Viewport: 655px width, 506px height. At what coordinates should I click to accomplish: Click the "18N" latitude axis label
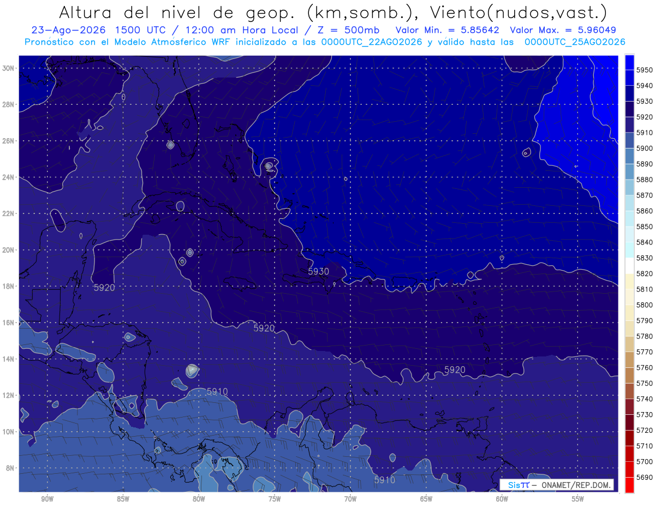(8, 286)
